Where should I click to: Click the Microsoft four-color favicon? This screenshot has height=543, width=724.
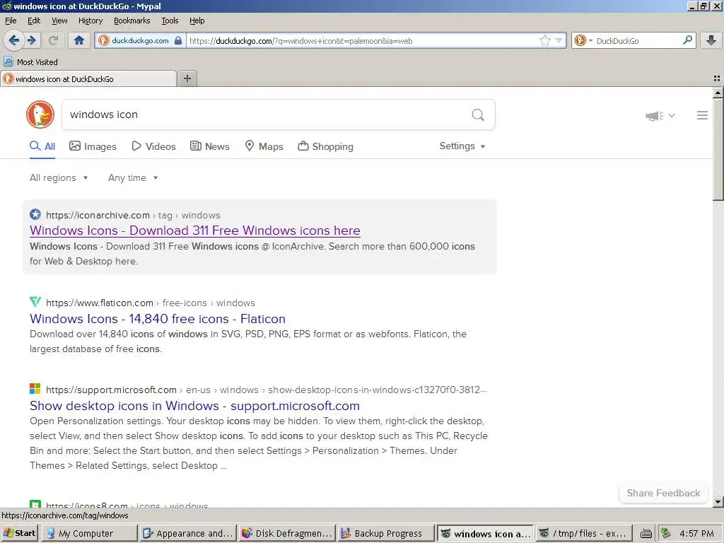(x=35, y=388)
